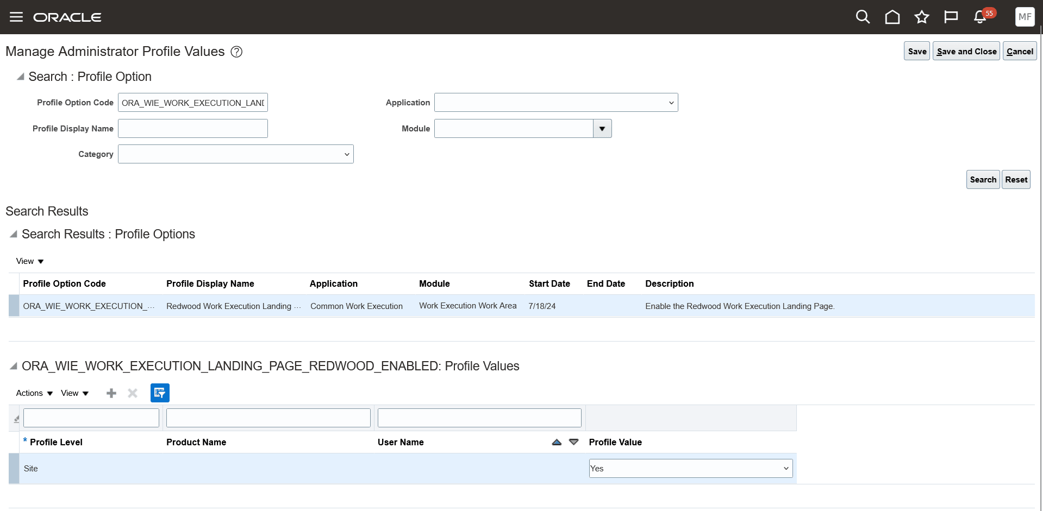Collapse the Profile Values section
The height and width of the screenshot is (511, 1043).
coord(14,366)
